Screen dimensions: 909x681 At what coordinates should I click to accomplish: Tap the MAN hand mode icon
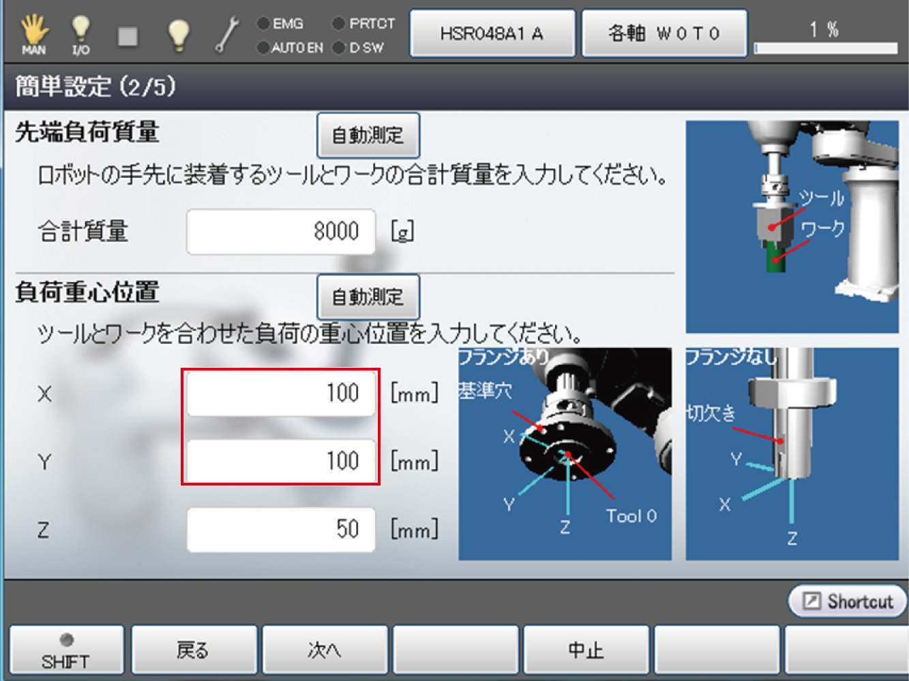[33, 34]
